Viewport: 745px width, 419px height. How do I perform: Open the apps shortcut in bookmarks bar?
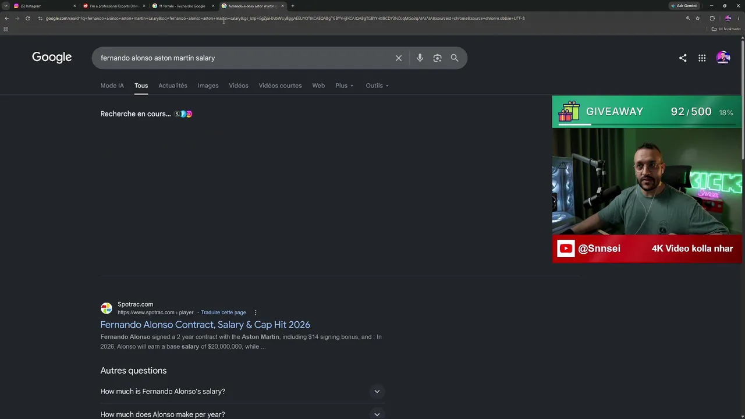pos(6,29)
